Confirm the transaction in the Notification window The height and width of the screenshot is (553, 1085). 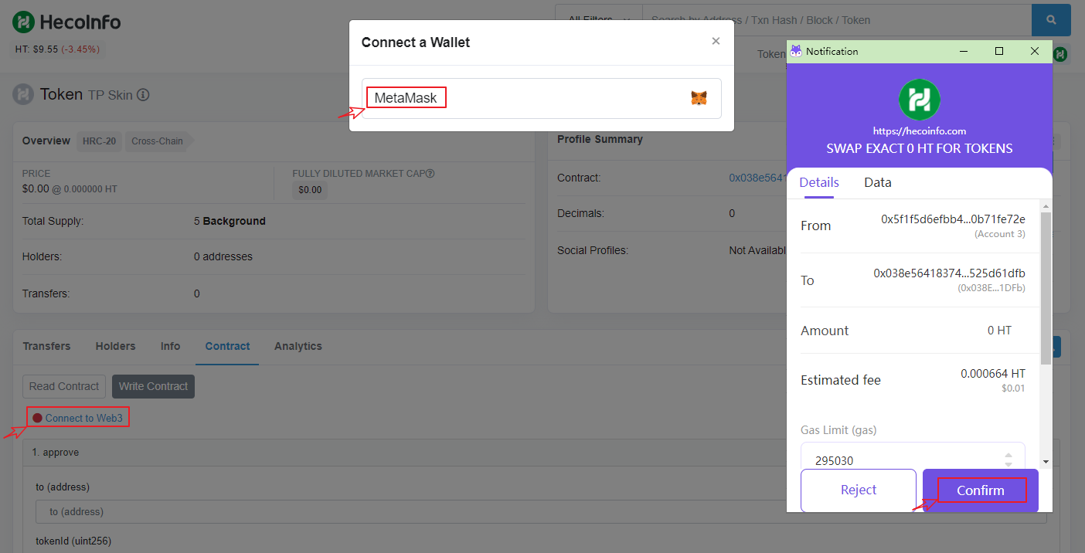point(981,490)
